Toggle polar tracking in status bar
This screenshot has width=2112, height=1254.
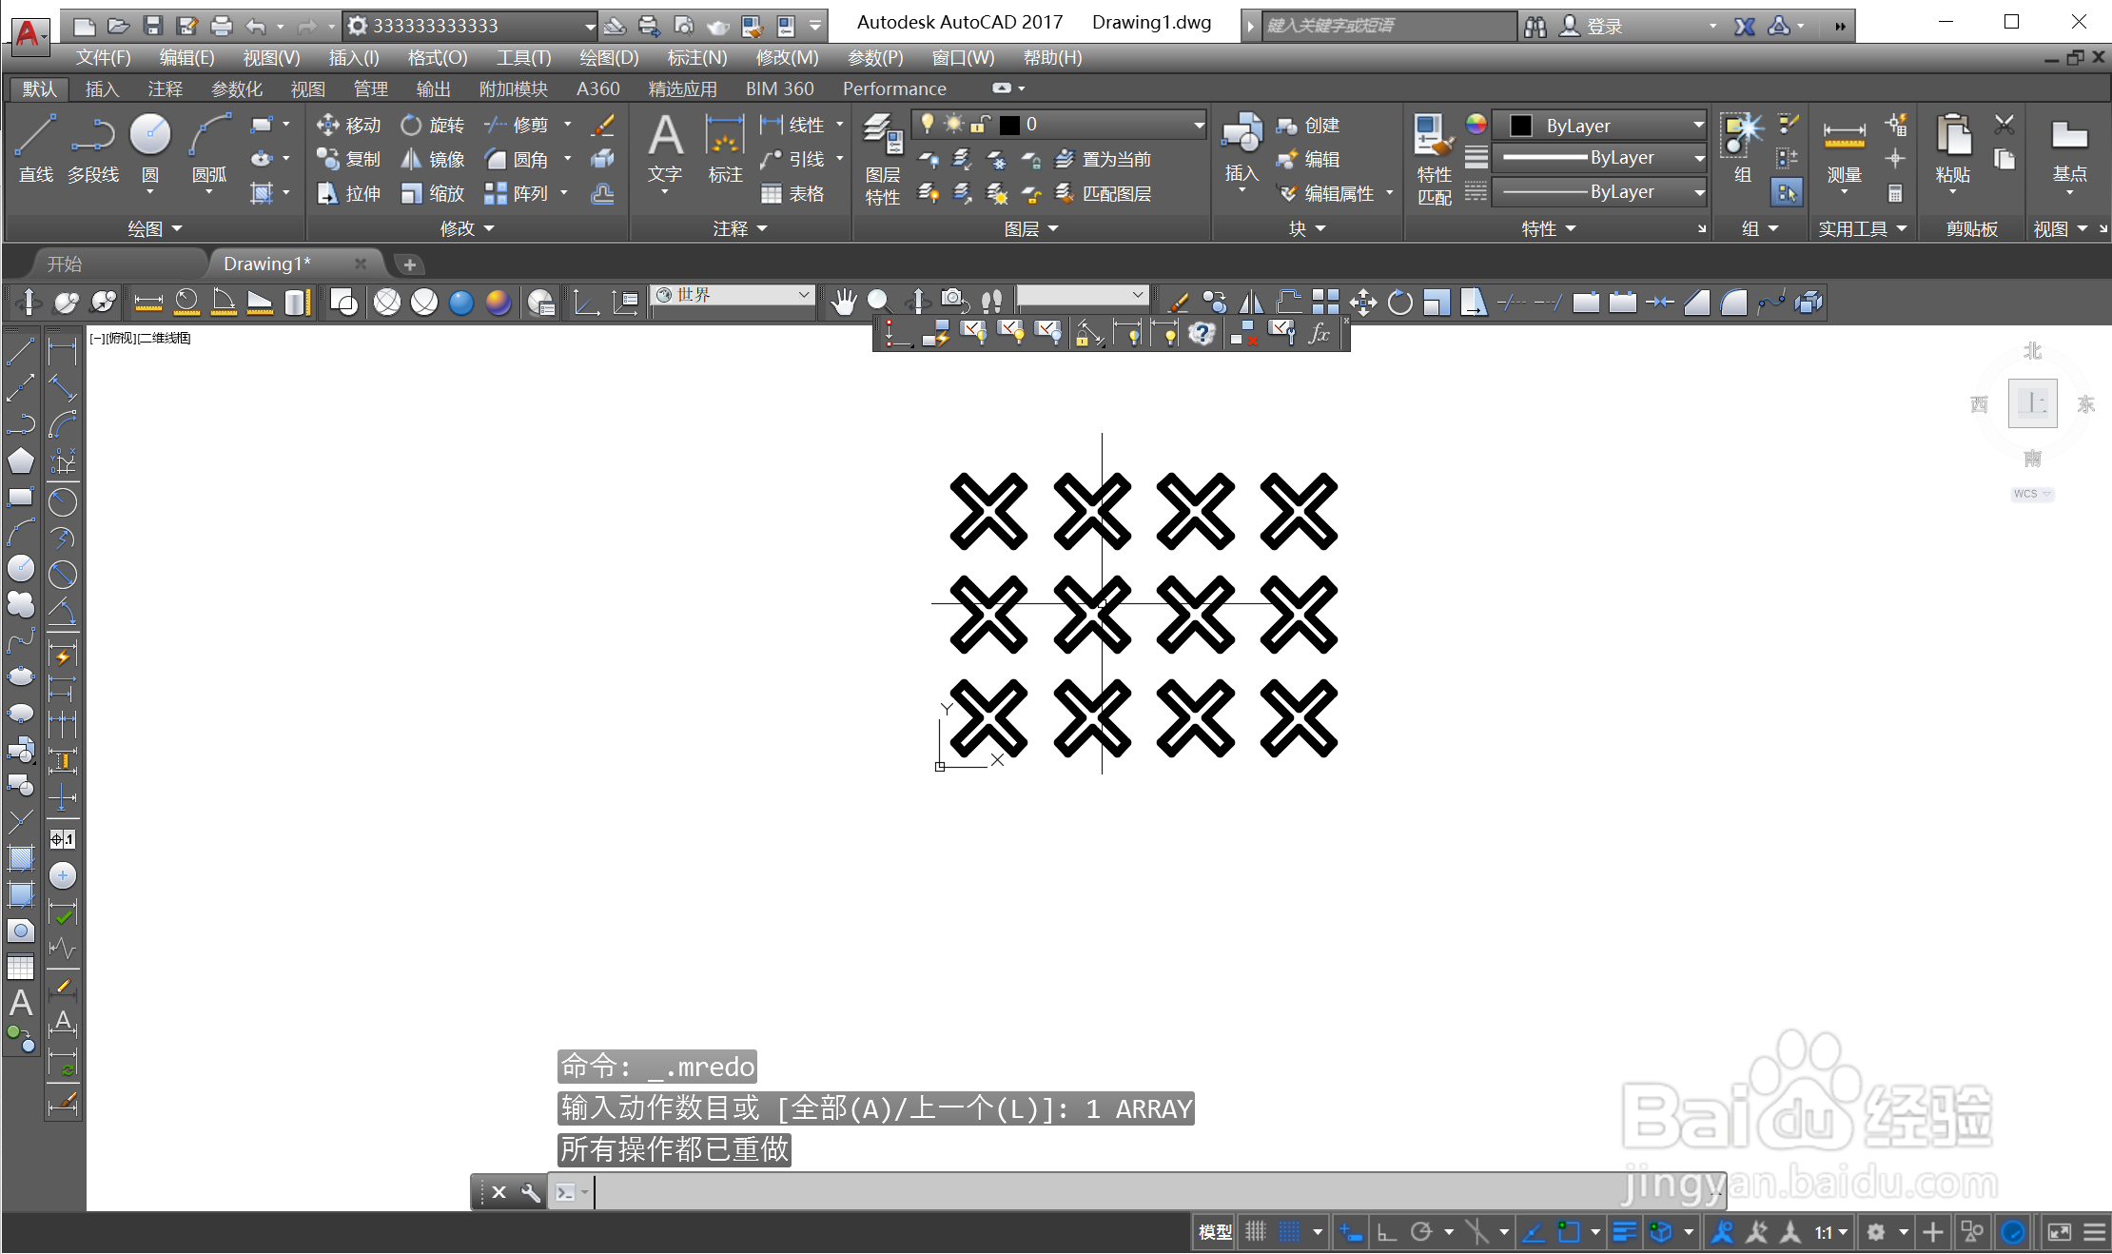point(1421,1232)
